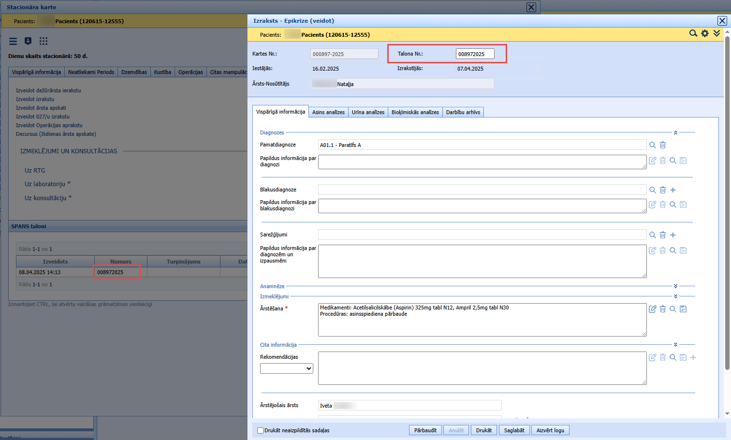The image size is (731, 440).
Task: Open the nine-dot grid menu icon
Action: click(x=44, y=41)
